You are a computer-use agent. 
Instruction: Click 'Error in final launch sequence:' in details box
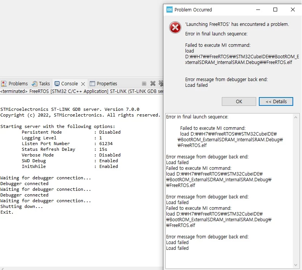(x=197, y=117)
